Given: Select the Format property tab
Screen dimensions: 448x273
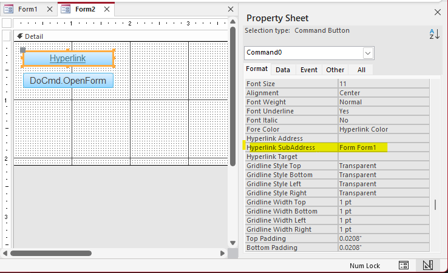Looking at the screenshot, I should pyautogui.click(x=257, y=69).
